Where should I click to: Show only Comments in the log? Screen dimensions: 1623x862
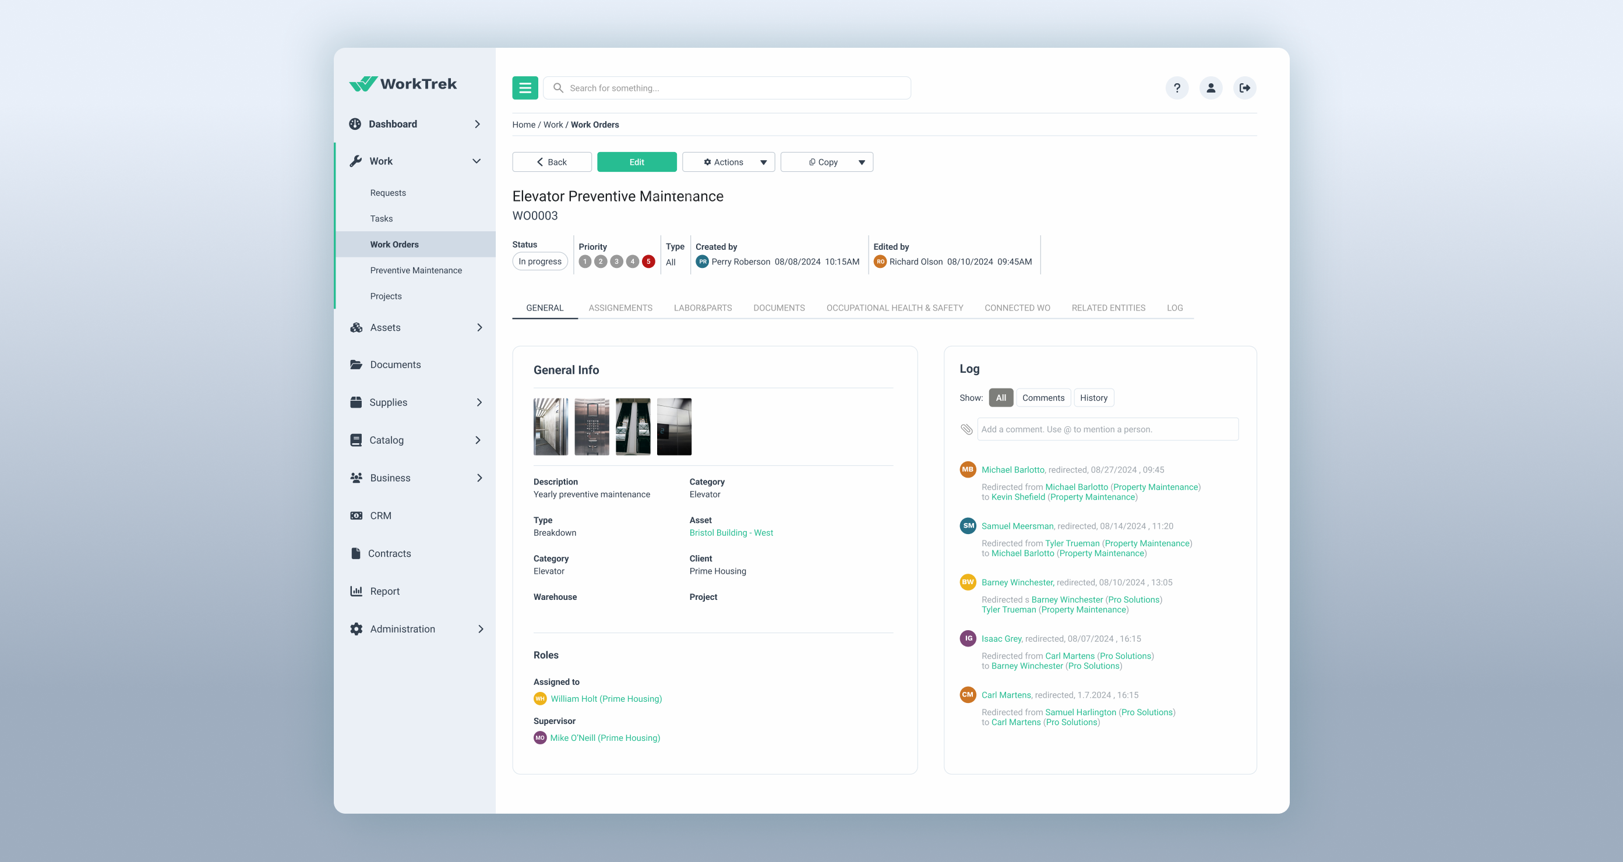click(1043, 398)
